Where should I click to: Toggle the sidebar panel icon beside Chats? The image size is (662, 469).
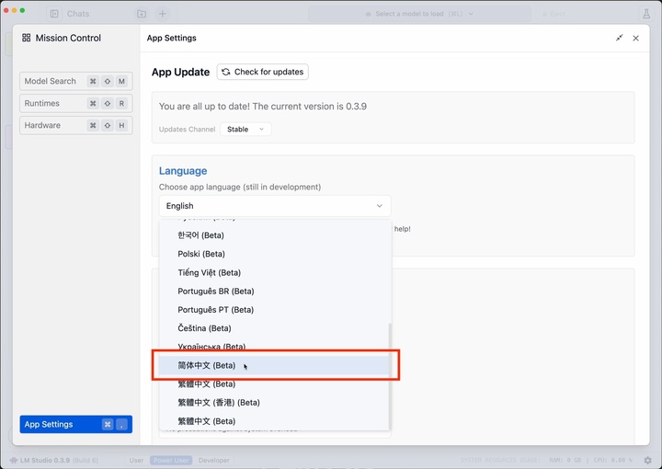pos(54,14)
